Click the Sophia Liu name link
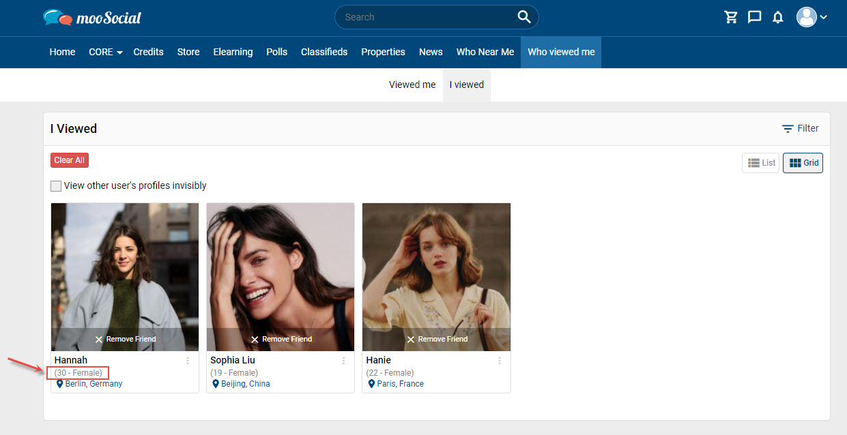The width and height of the screenshot is (847, 435). pyautogui.click(x=233, y=360)
